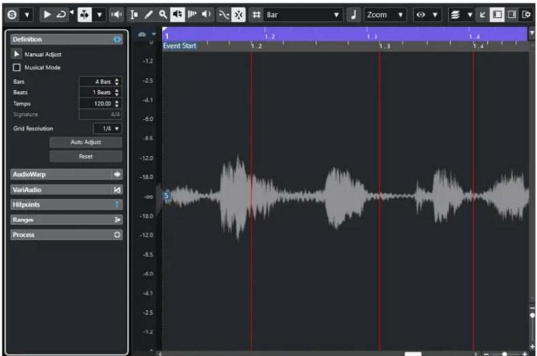Toggle the right zone panel button
The height and width of the screenshot is (356, 537).
pos(512,15)
